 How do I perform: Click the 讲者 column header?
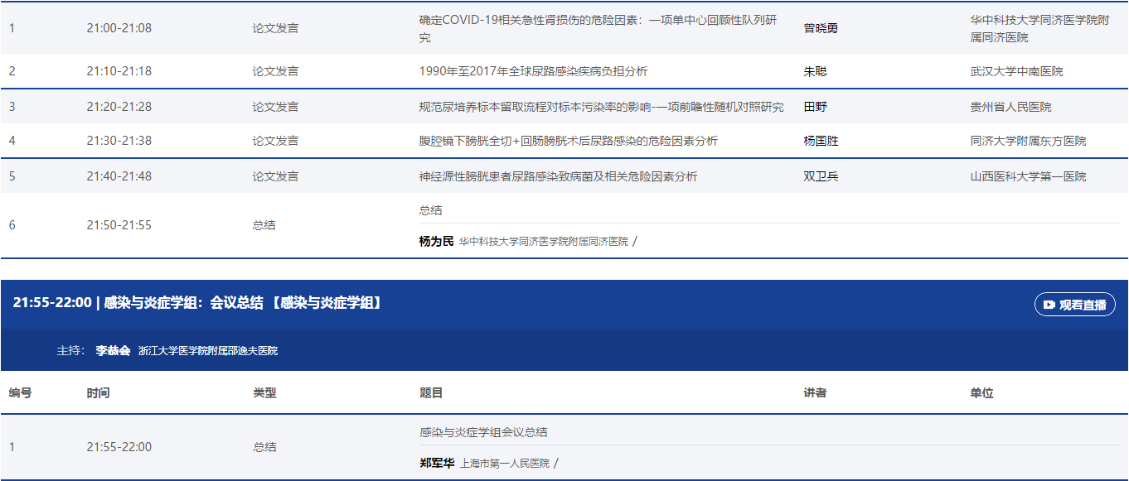(x=815, y=392)
